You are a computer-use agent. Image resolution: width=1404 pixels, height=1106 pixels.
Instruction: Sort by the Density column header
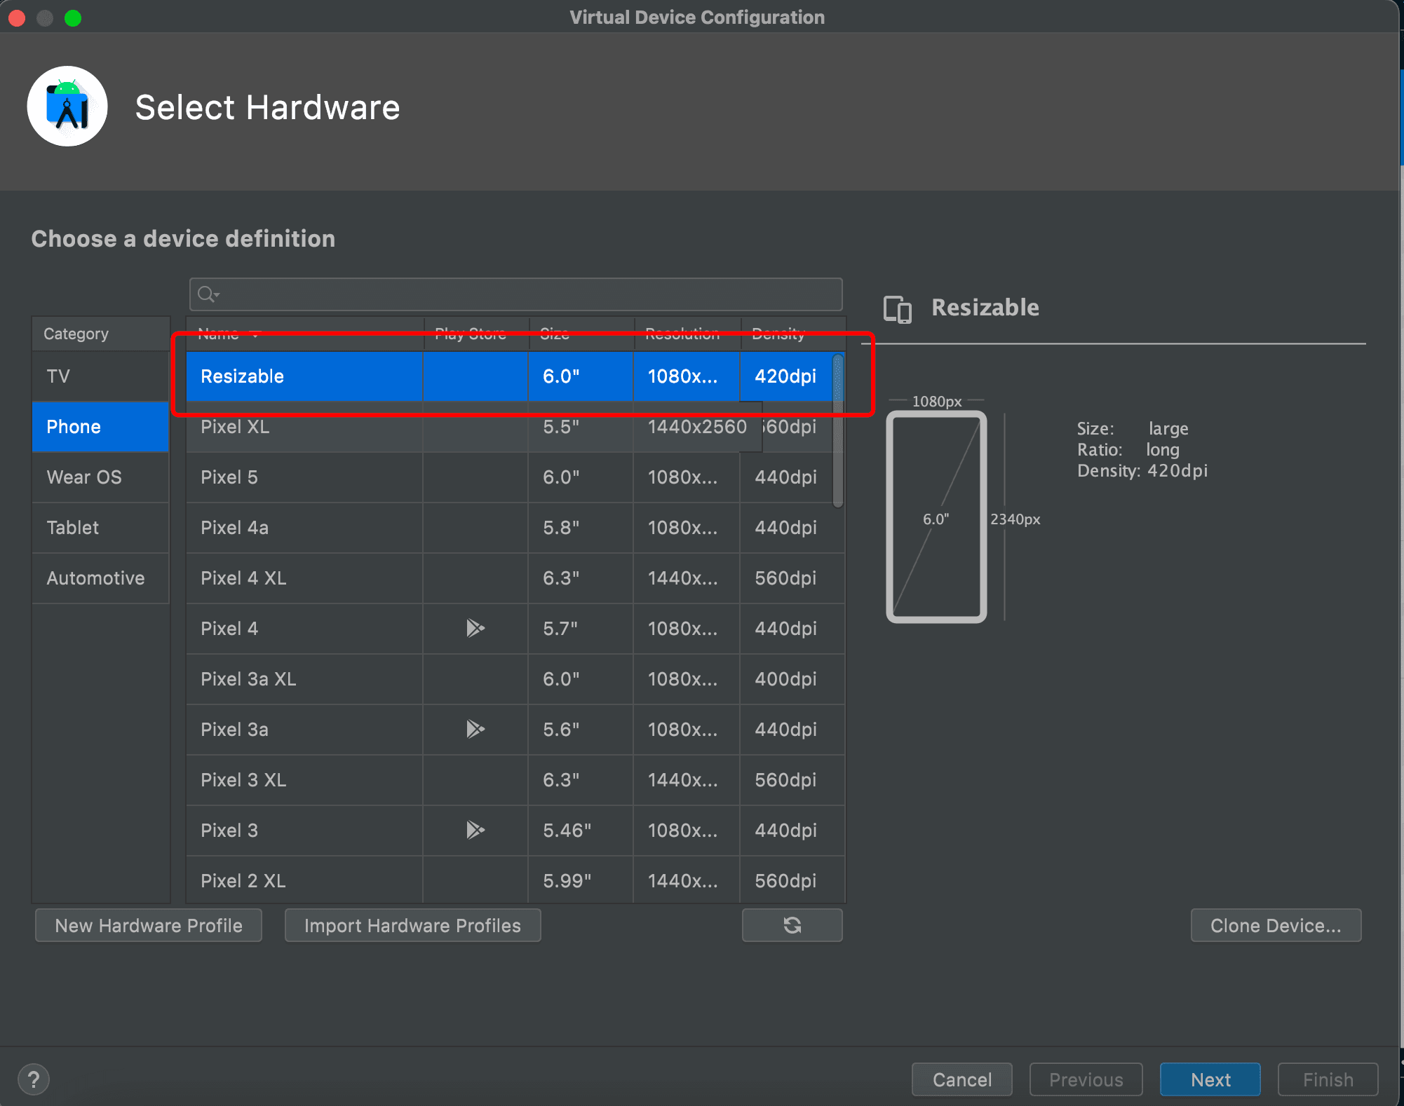tap(793, 334)
